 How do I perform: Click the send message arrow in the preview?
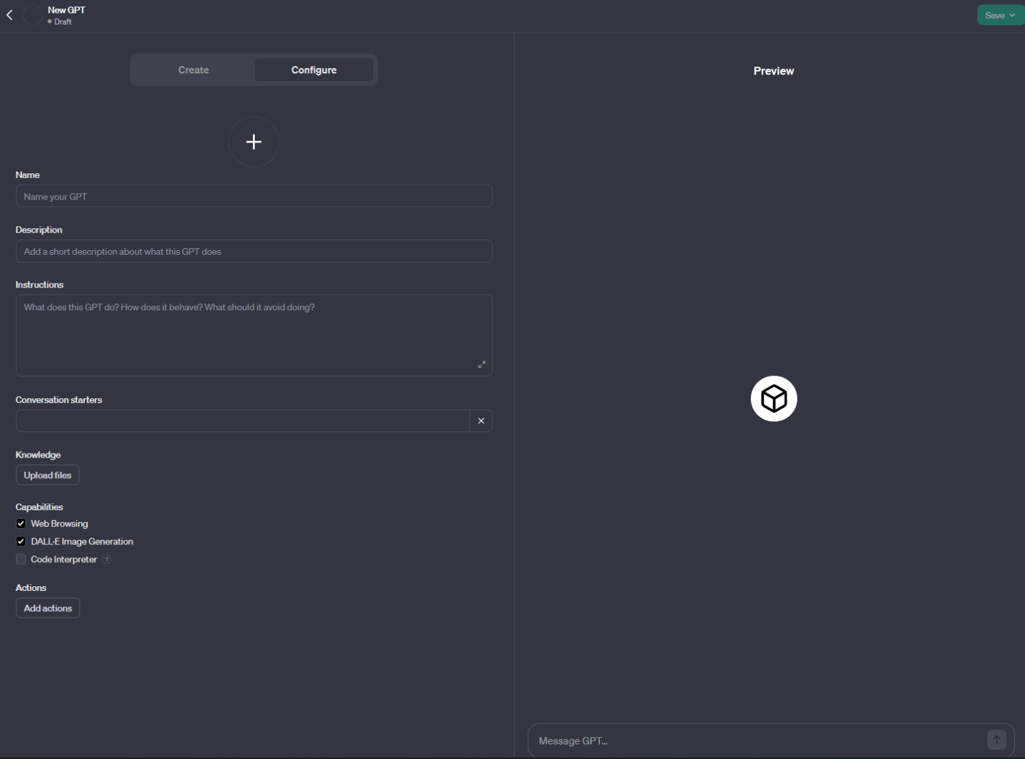996,740
